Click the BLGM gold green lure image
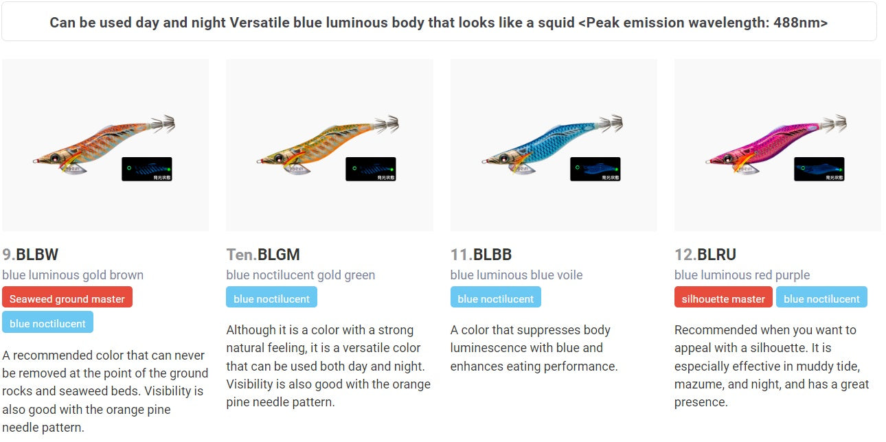This screenshot has width=886, height=442. (x=327, y=146)
